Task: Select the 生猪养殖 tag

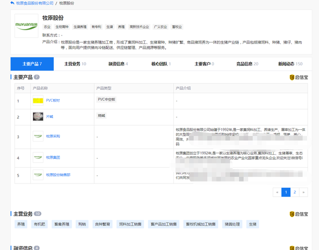Action: 80,27
